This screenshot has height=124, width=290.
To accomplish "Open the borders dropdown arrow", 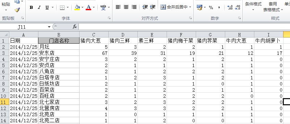I will click(68, 7).
